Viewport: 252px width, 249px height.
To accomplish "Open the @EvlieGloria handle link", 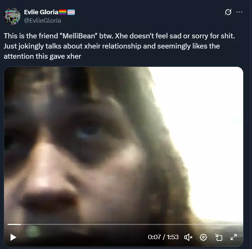I will tap(43, 21).
